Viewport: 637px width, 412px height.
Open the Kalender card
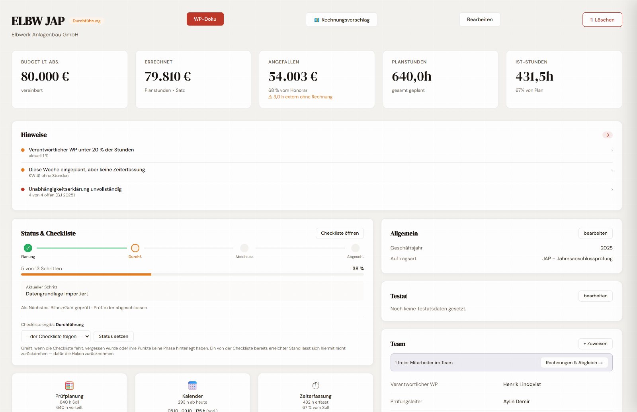[x=192, y=392]
